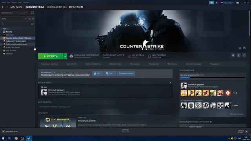Open the Финальный этап news title
This screenshot has height=141, width=251.
coord(87,121)
